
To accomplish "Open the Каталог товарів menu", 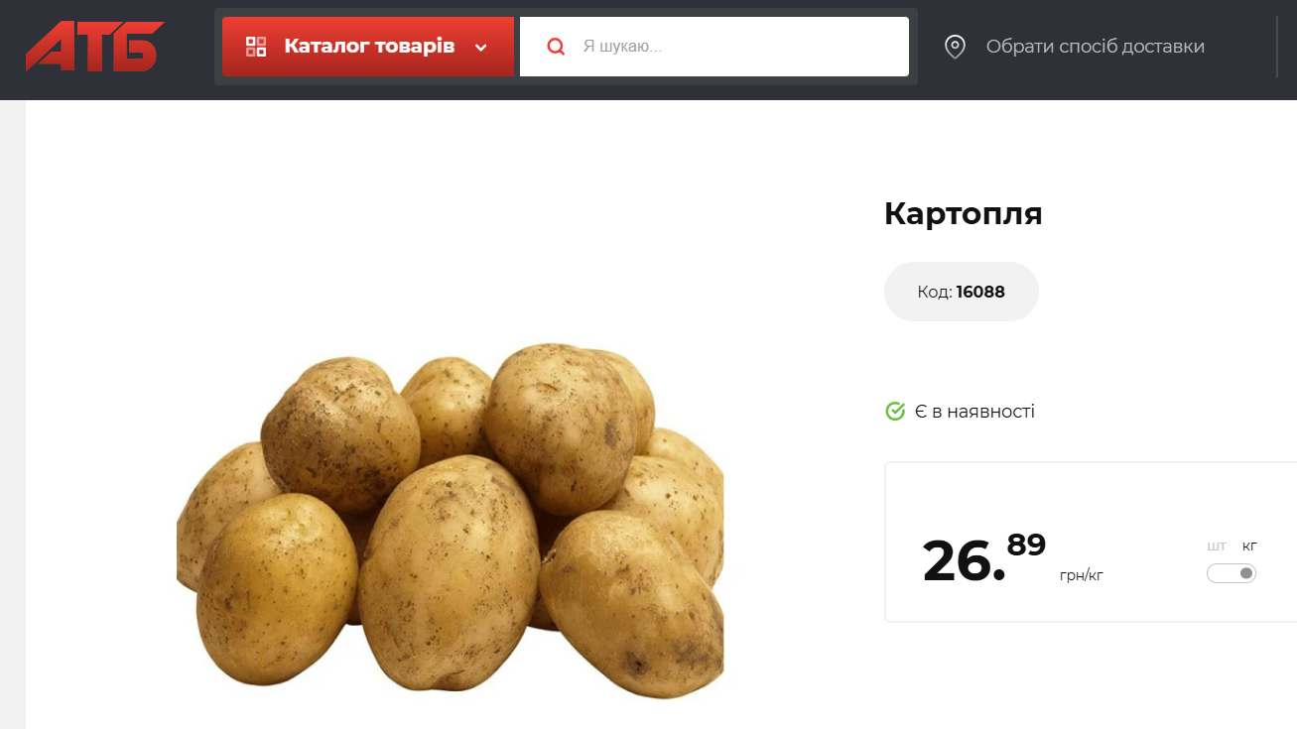I will (368, 47).
